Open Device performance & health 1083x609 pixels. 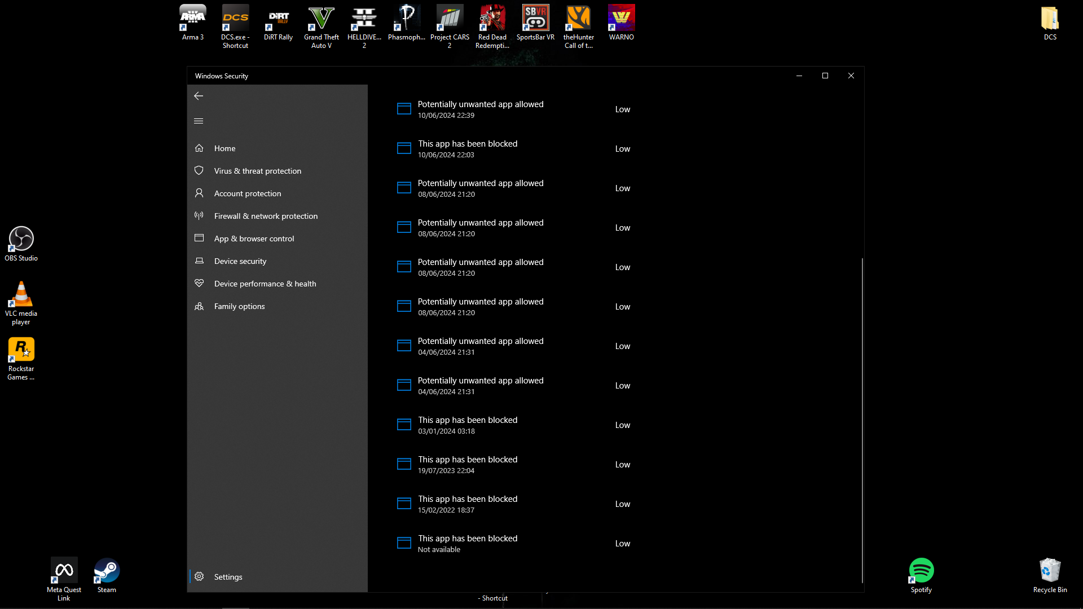click(x=278, y=284)
